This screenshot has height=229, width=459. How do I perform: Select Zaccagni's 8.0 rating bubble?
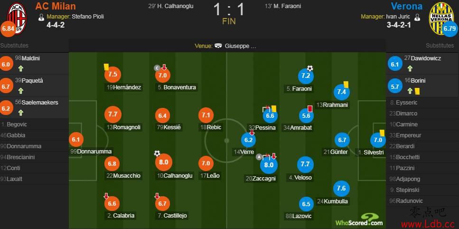click(269, 165)
